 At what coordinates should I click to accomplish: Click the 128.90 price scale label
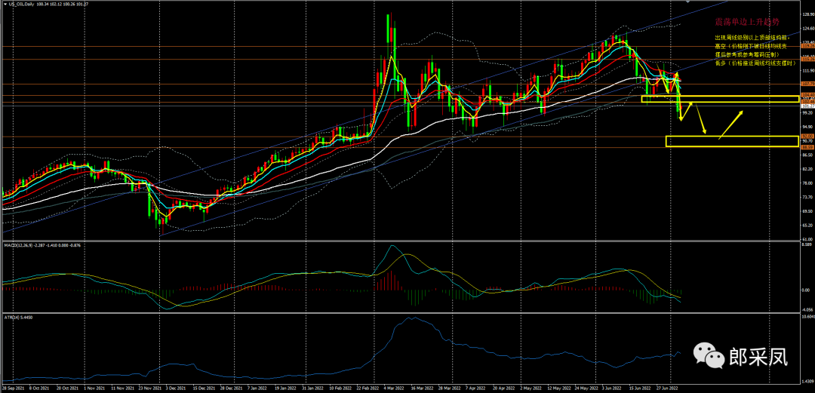807,14
